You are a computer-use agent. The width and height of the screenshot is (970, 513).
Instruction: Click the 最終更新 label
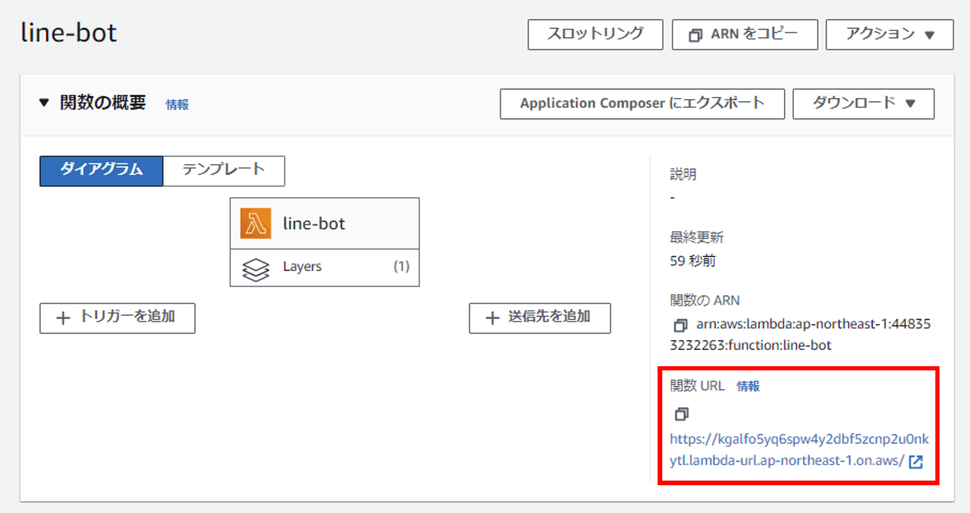(x=696, y=237)
